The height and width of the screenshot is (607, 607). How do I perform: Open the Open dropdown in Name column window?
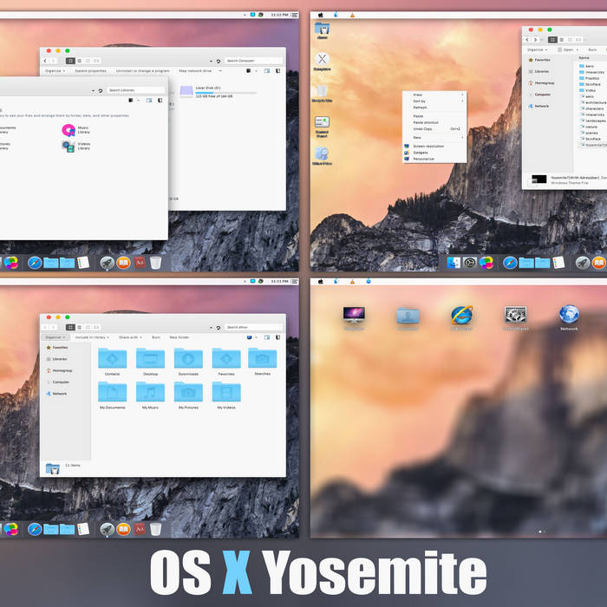(568, 49)
